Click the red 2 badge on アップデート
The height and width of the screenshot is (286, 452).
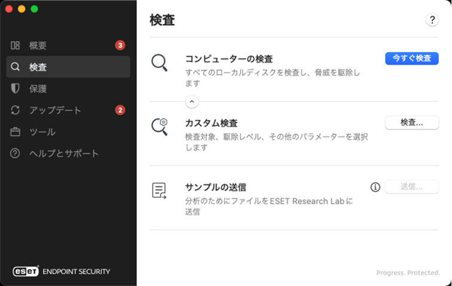click(x=120, y=110)
